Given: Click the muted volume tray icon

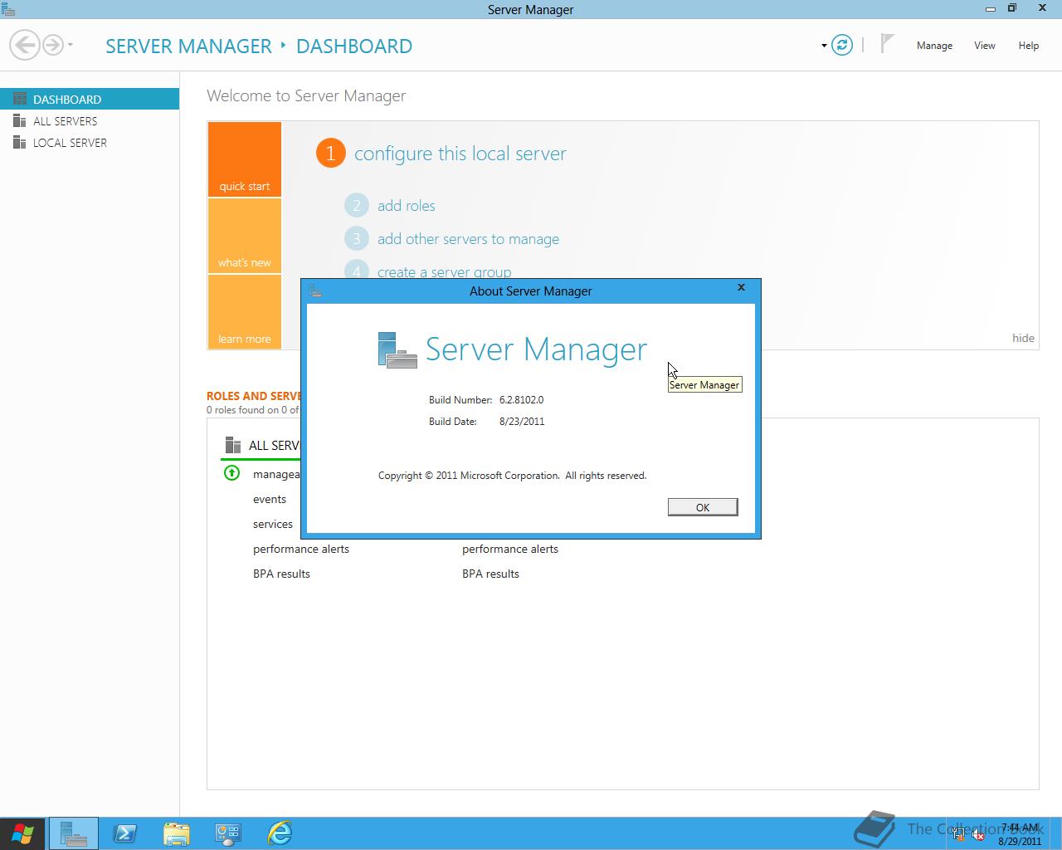Looking at the screenshot, I should pyautogui.click(x=977, y=835).
